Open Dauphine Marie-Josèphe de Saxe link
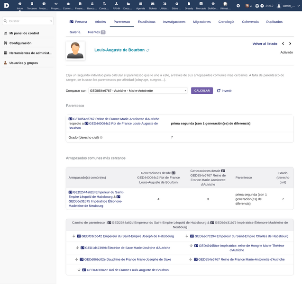This screenshot has height=284, width=302. coord(125,259)
